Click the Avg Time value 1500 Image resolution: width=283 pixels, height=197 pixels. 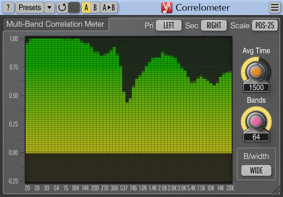pos(256,88)
